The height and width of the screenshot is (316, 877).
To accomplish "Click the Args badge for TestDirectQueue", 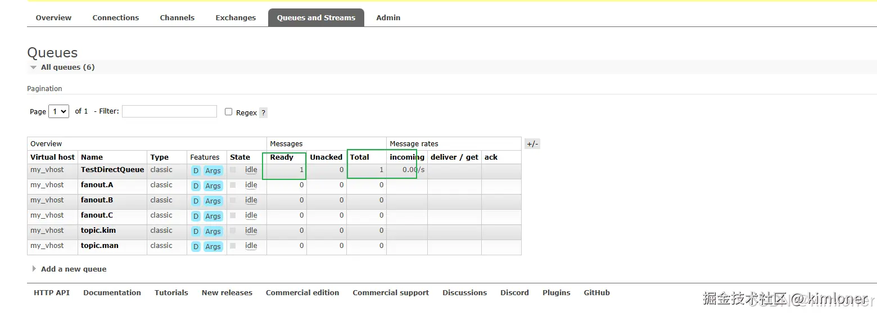I will pos(213,170).
